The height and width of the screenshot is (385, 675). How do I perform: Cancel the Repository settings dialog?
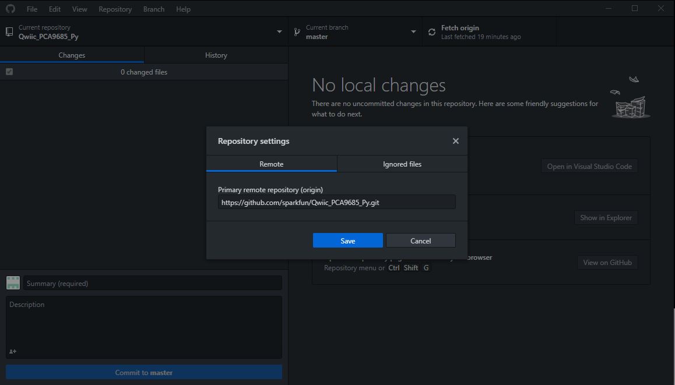pyautogui.click(x=420, y=240)
